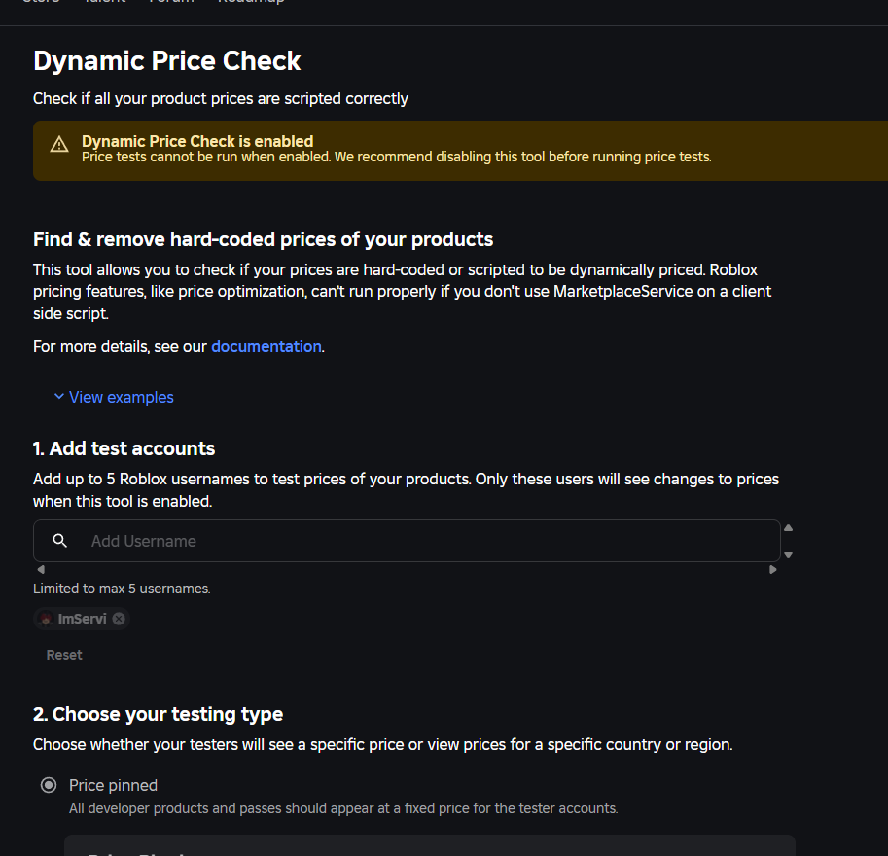Click the Price pinned option label
This screenshot has height=856, width=888.
pyautogui.click(x=113, y=785)
